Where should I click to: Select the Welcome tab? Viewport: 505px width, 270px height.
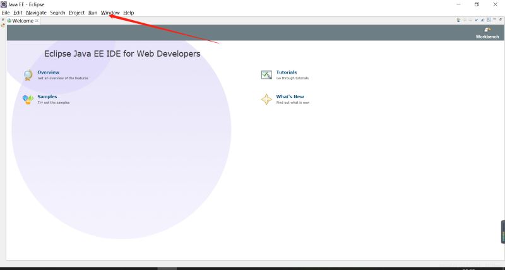pyautogui.click(x=23, y=21)
